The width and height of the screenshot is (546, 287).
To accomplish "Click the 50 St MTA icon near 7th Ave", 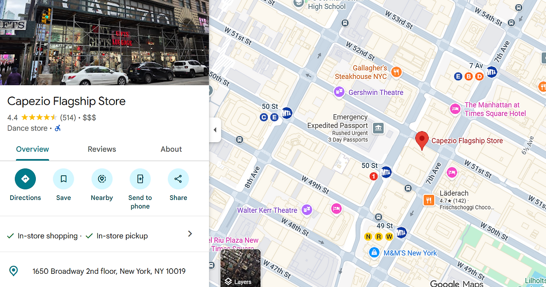I will [386, 172].
